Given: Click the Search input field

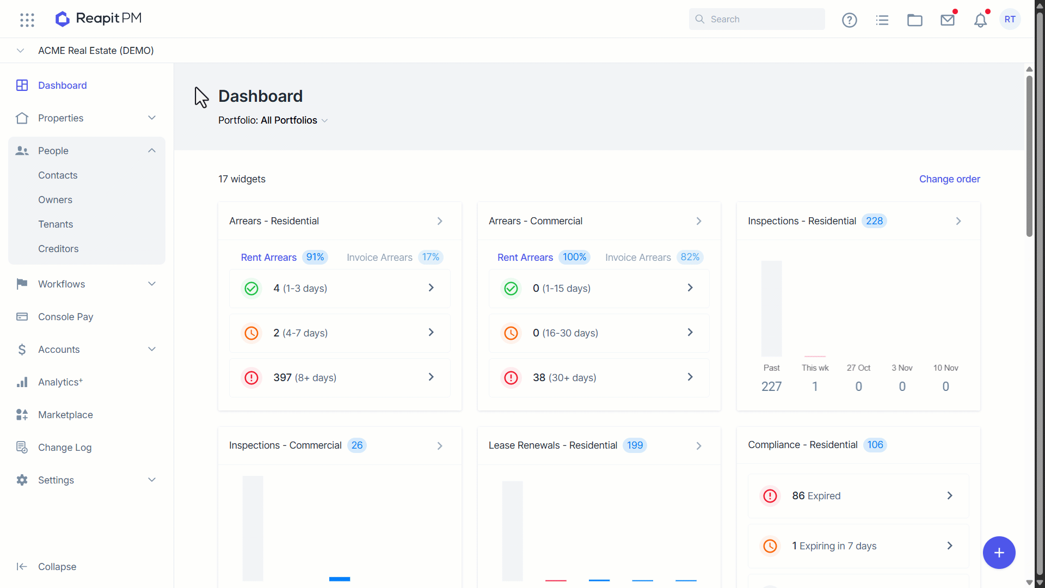Looking at the screenshot, I should [x=757, y=19].
